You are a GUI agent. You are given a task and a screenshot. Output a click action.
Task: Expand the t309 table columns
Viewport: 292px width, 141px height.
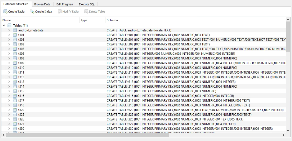(x=9, y=63)
